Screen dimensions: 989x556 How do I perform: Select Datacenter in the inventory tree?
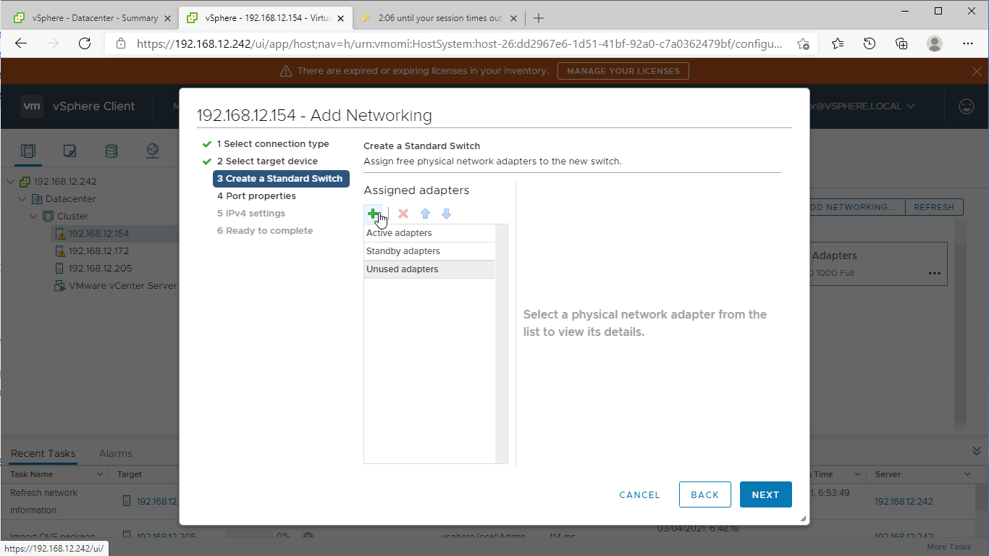click(70, 199)
